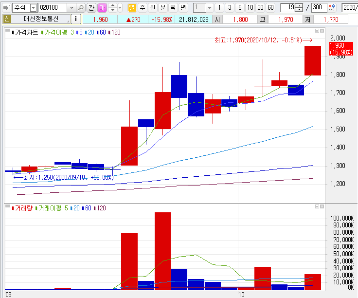Click the current price 1,960 cell

100,19
